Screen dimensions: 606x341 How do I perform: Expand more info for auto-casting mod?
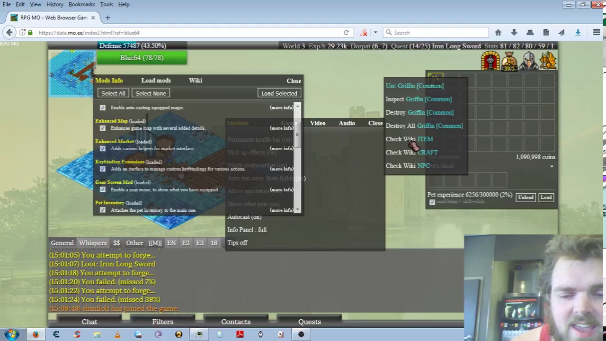[281, 108]
